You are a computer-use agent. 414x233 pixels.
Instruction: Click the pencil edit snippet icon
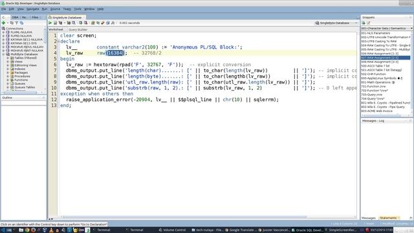click(x=368, y=23)
